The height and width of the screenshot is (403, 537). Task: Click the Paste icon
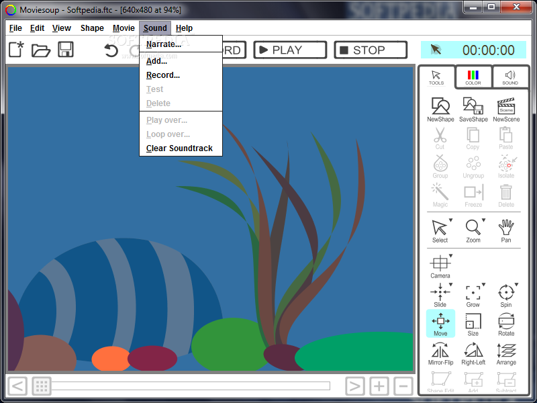506,138
